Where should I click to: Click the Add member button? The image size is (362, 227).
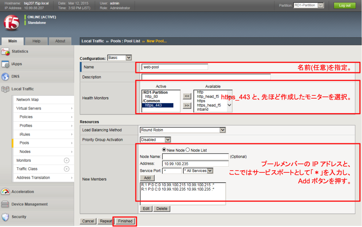coord(147,178)
